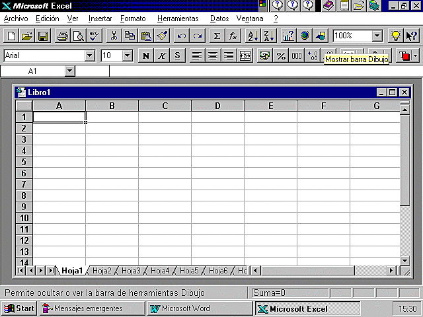
Task: Click the Paste clipboard icon
Action: tap(146, 36)
